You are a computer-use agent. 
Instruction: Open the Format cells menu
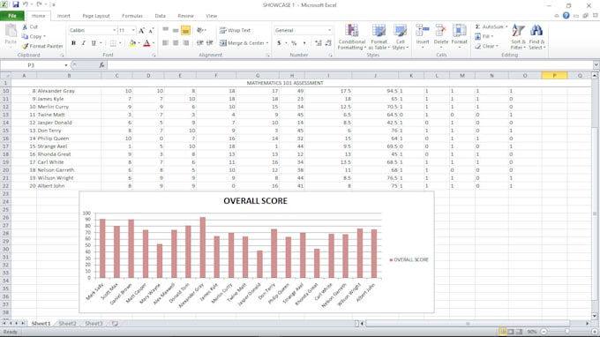[x=459, y=36]
